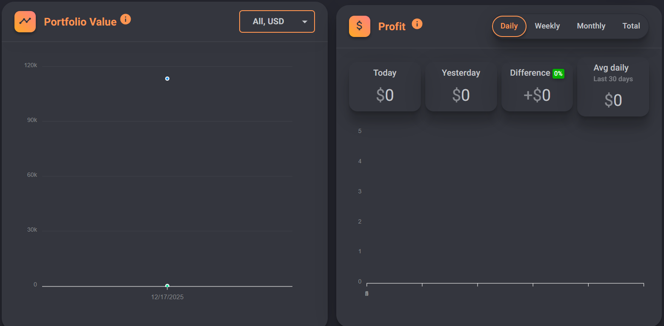
Task: Click the dropdown arrow next to All, USD
Action: click(x=305, y=22)
